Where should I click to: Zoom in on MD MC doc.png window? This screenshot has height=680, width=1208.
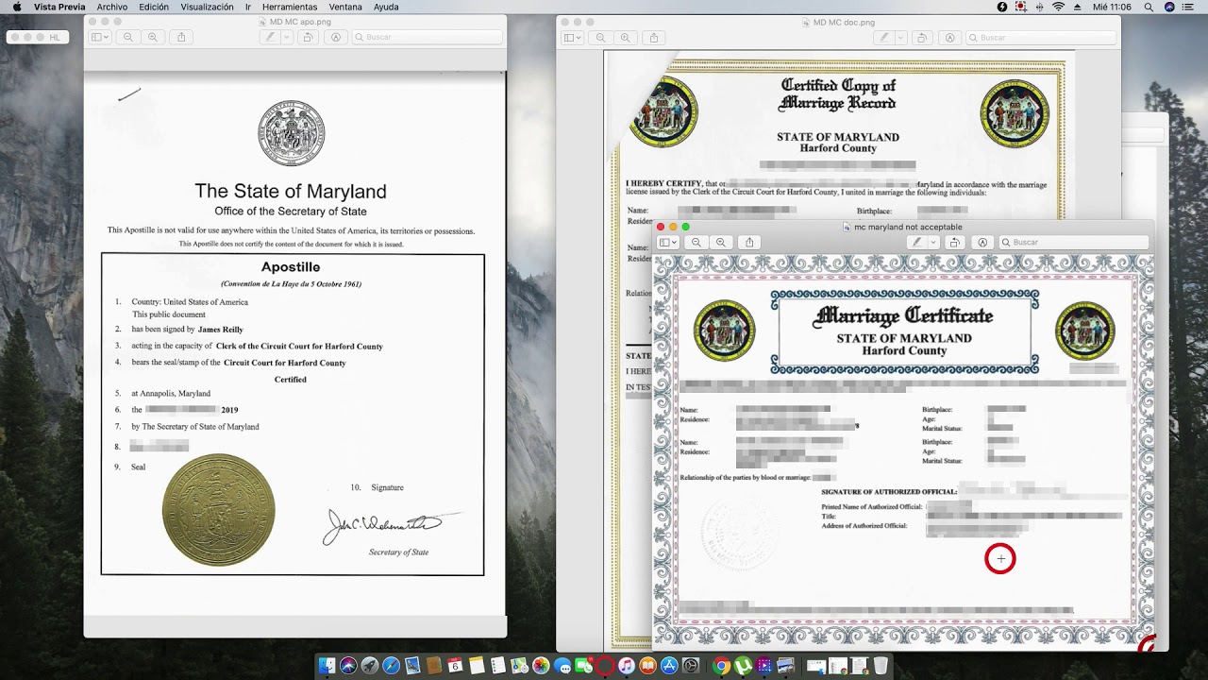tap(626, 38)
